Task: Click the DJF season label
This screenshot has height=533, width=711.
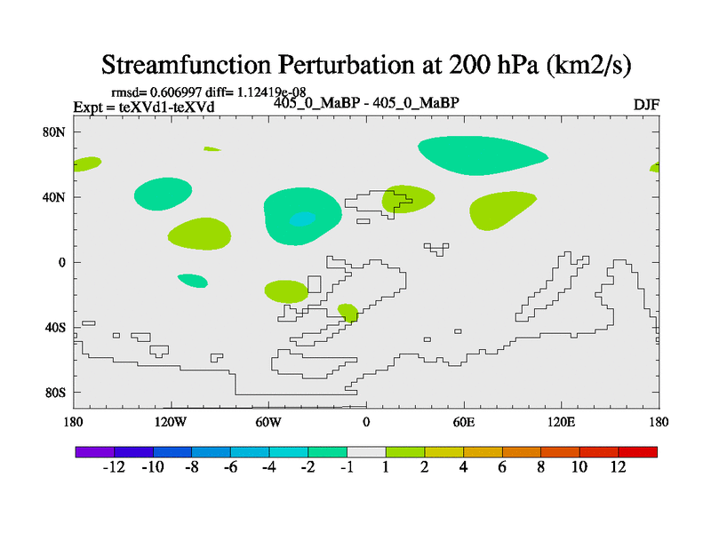Action: tap(645, 105)
